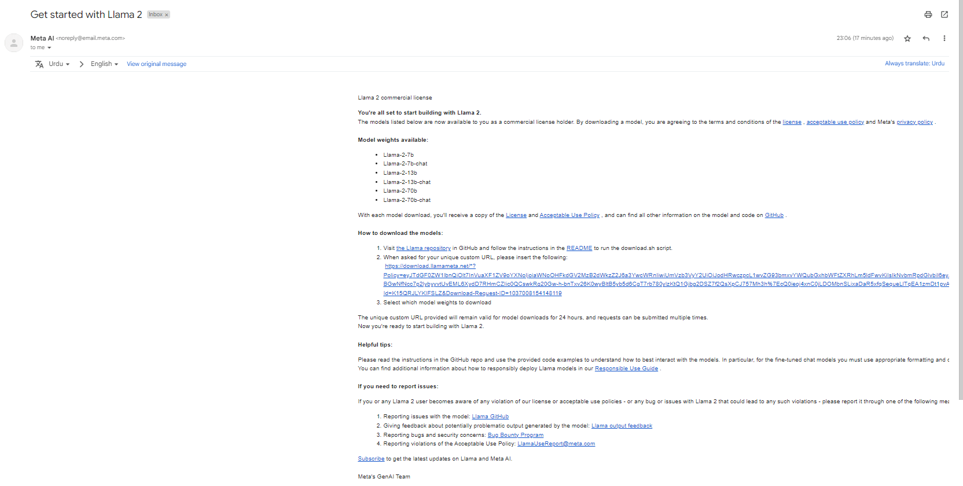Open the Responsible Use Guide link
The image size is (963, 486).
626,369
